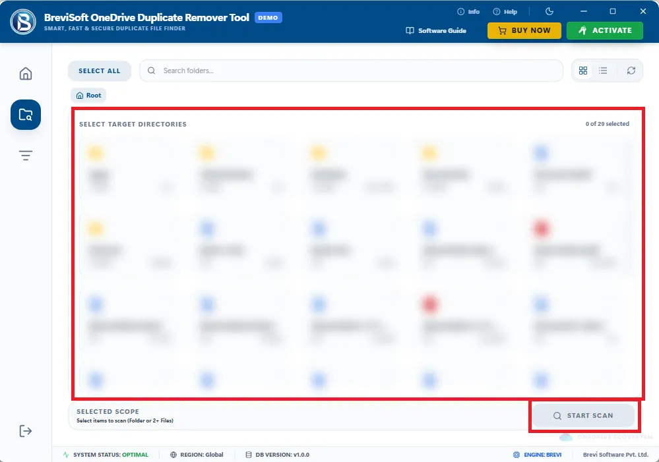Open the filter lines sidebar icon
Viewport: 659px width, 462px height.
point(26,156)
